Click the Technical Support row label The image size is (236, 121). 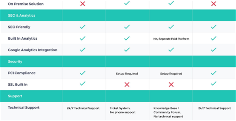coord(24,108)
